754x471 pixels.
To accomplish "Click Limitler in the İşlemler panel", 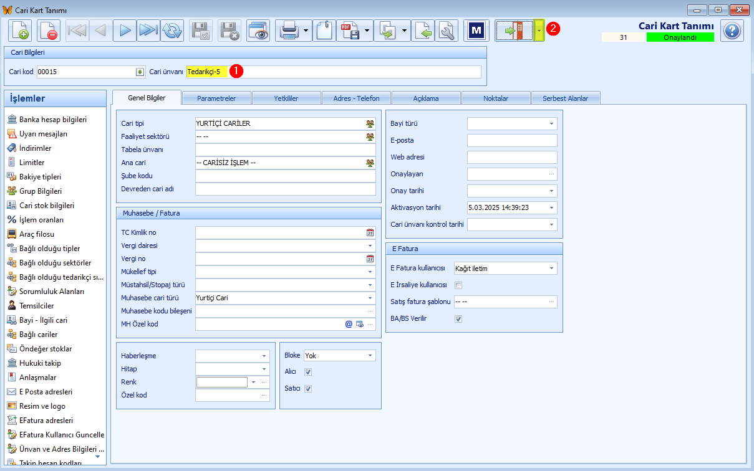I will click(31, 163).
